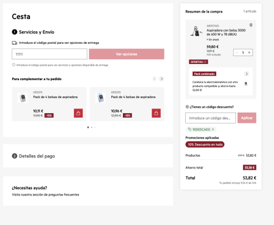
Task: Open the Detalles del pago step
Action: coord(33,156)
